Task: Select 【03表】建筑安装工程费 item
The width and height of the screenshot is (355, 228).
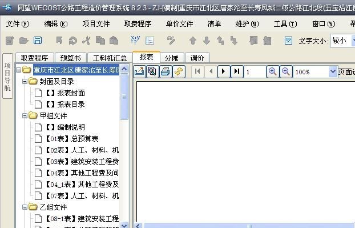Action: [x=82, y=161]
